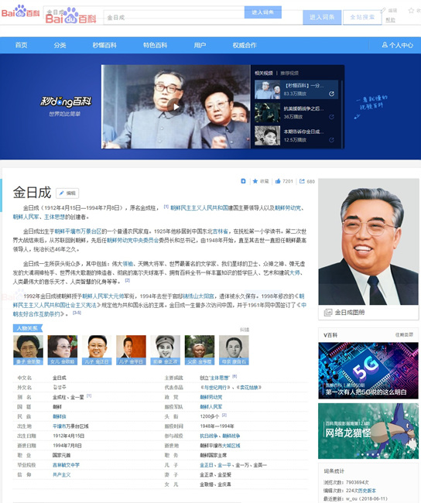
Task: Click the 朝鲜劳动党 link in infobox
Action: 210,397
